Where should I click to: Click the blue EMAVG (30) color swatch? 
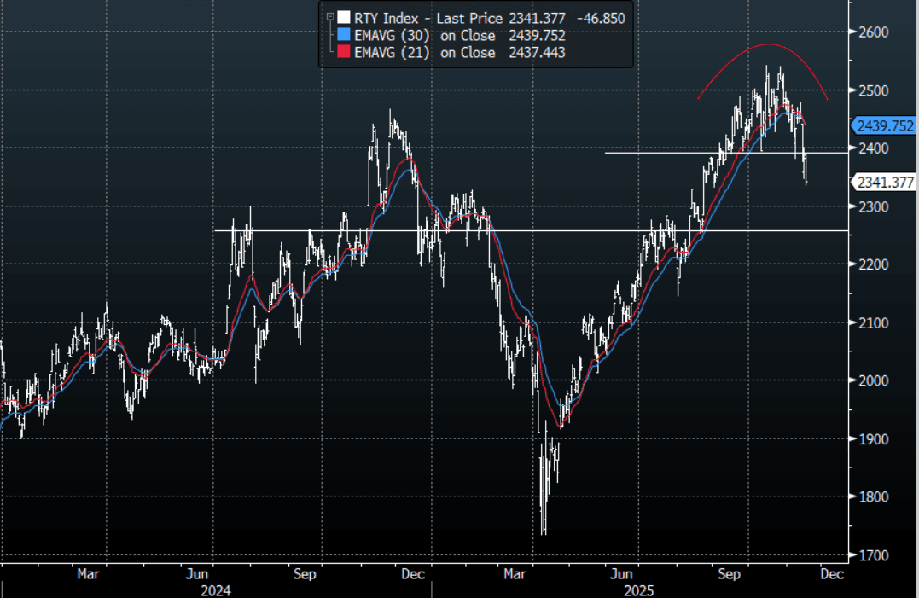(343, 35)
